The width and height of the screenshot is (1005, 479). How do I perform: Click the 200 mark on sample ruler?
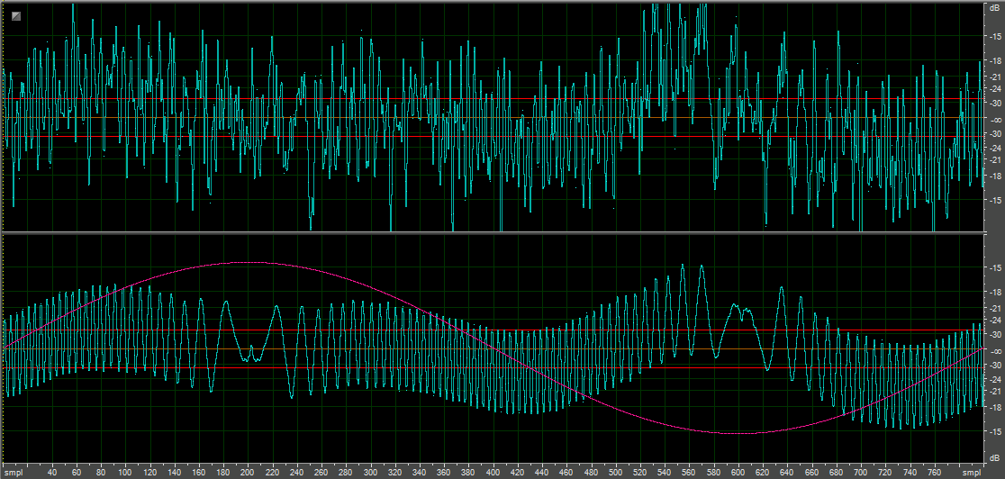click(x=248, y=474)
